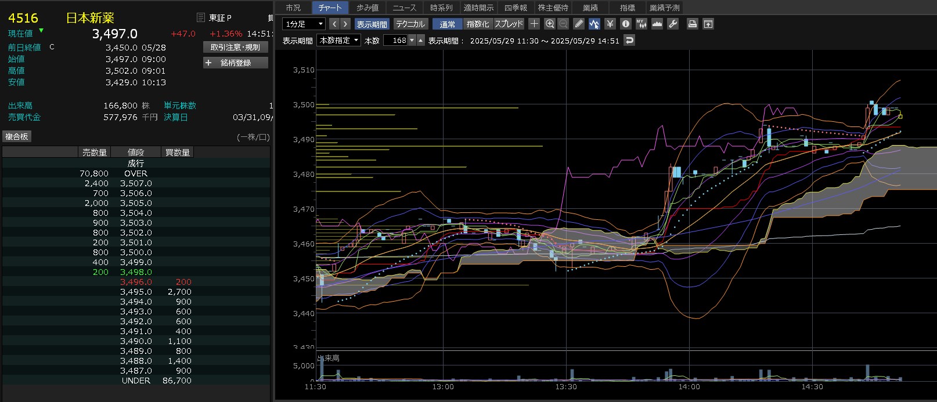Reset the display period with return arrow
This screenshot has width=937, height=402.
(x=629, y=40)
